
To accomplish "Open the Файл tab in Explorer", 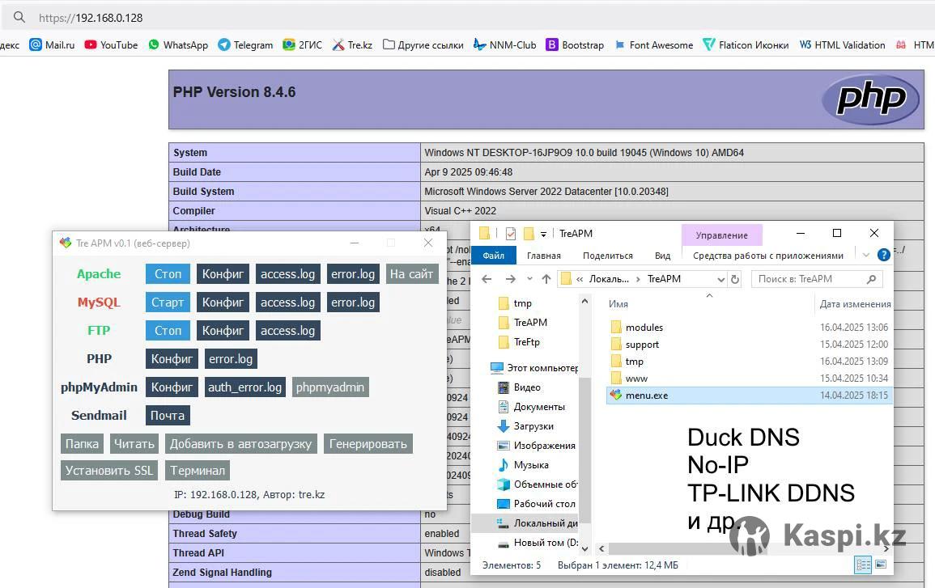I will (493, 256).
